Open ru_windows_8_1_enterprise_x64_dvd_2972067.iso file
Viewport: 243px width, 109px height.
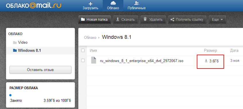pyautogui.click(x=142, y=61)
